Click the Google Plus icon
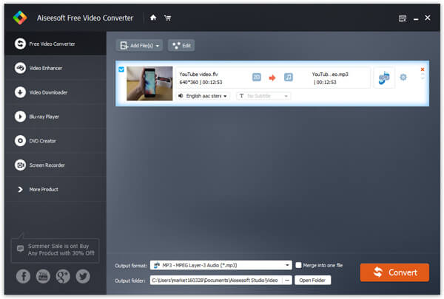 coord(64,276)
